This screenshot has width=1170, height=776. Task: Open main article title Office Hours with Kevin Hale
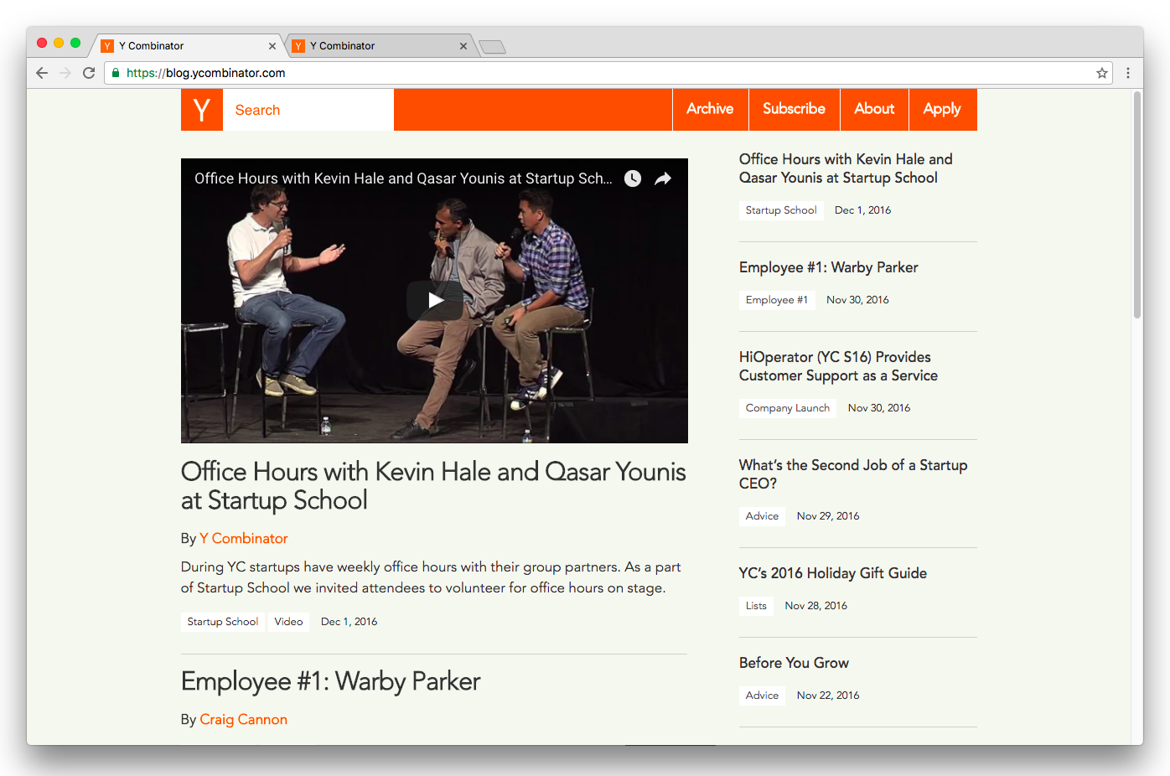pyautogui.click(x=433, y=486)
